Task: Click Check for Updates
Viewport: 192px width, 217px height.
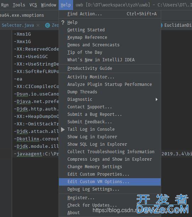Action: 92,205
